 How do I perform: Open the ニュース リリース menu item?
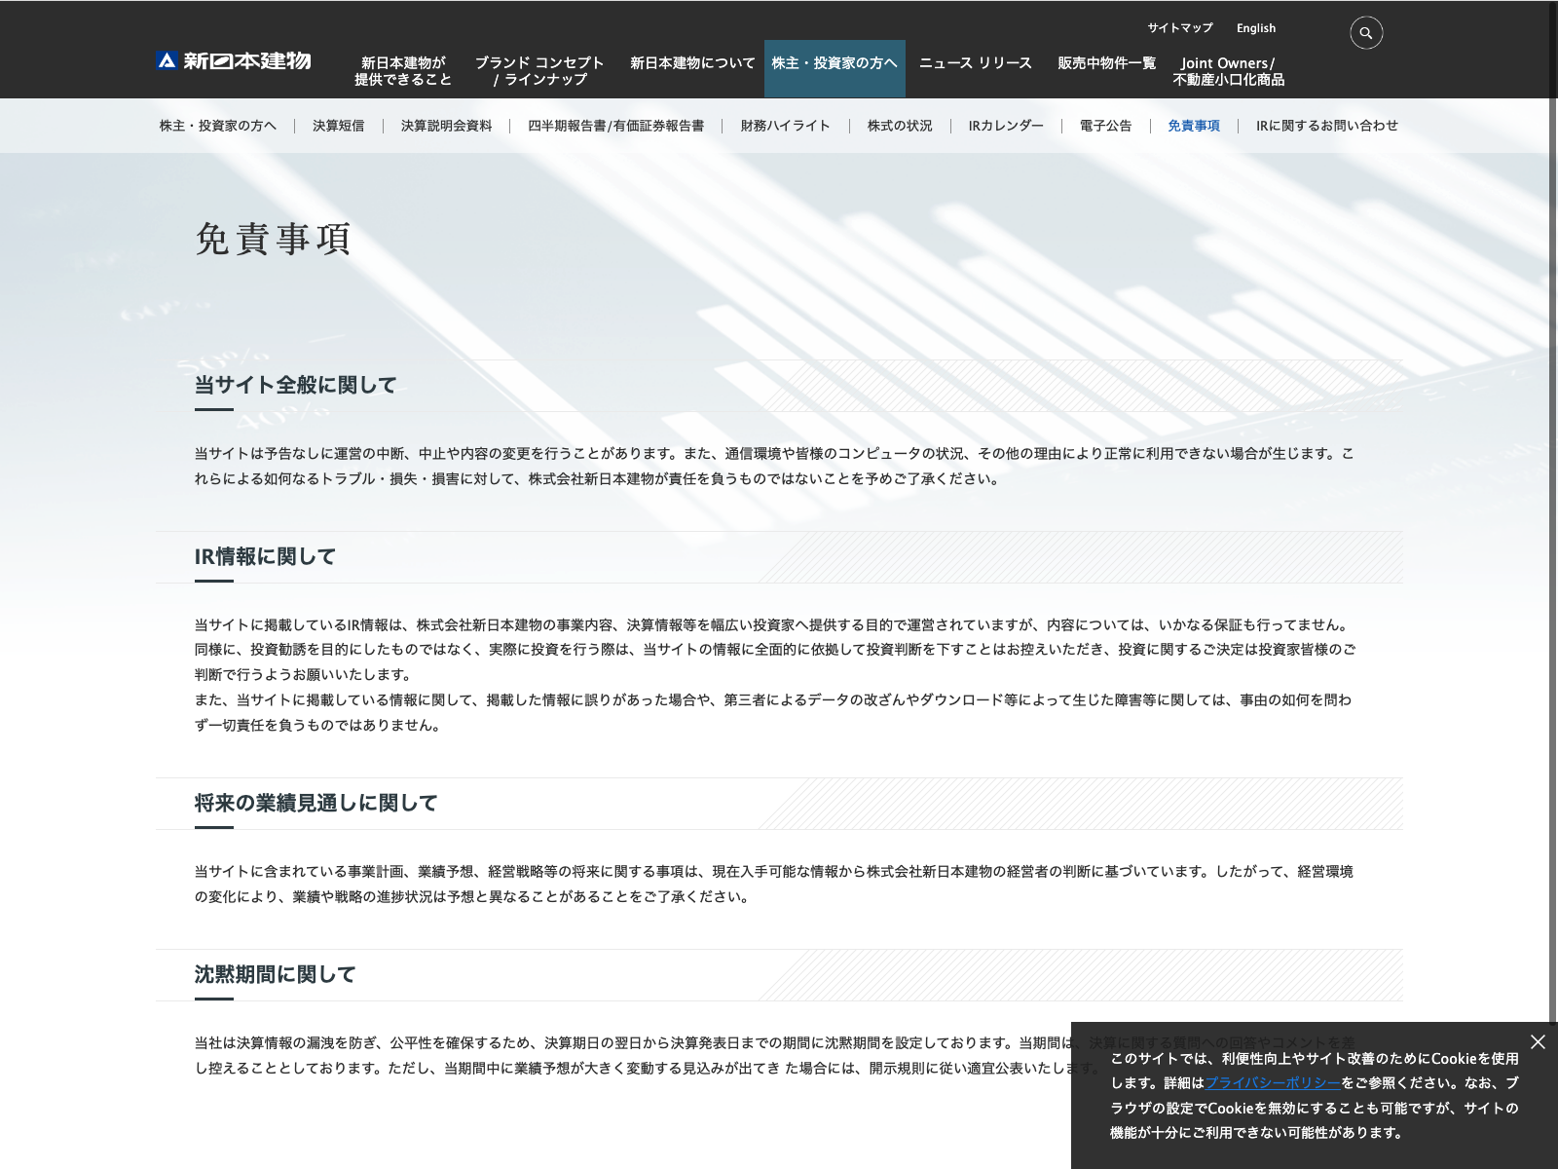[x=975, y=63]
